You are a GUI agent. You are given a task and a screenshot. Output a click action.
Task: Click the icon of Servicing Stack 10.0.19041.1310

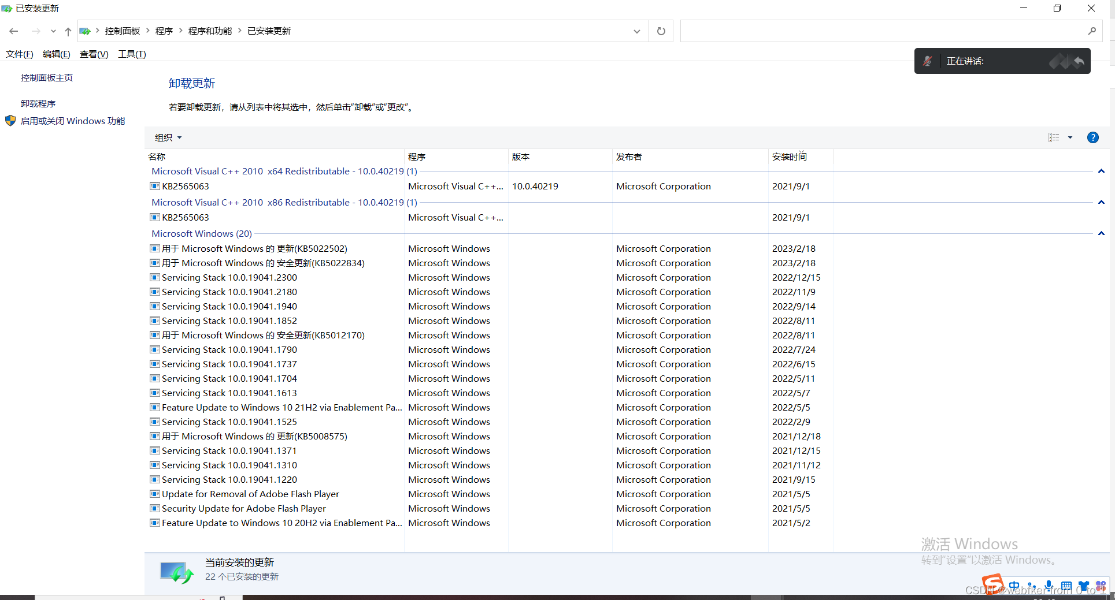click(x=154, y=465)
